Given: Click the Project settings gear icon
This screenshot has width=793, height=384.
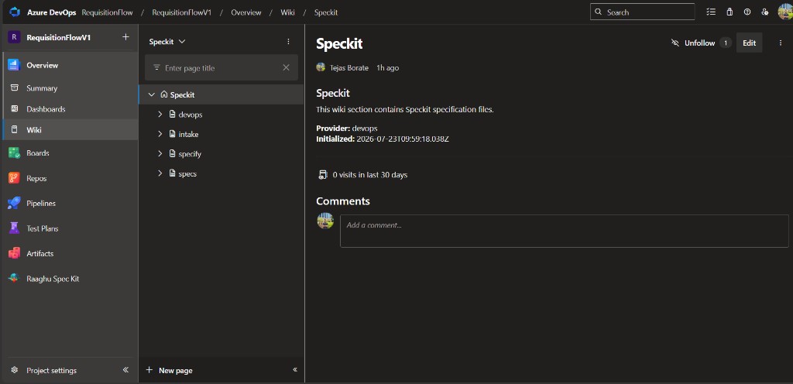Looking at the screenshot, I should (x=14, y=370).
